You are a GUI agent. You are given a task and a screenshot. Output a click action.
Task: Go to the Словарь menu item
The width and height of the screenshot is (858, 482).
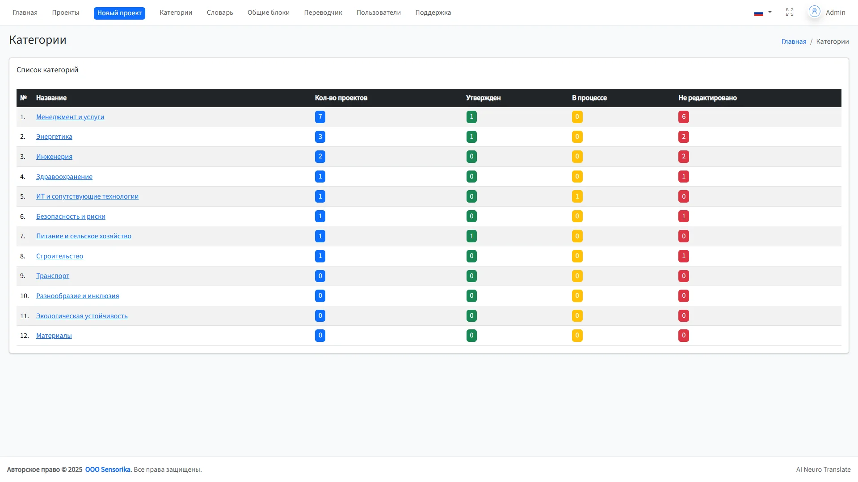[220, 12]
